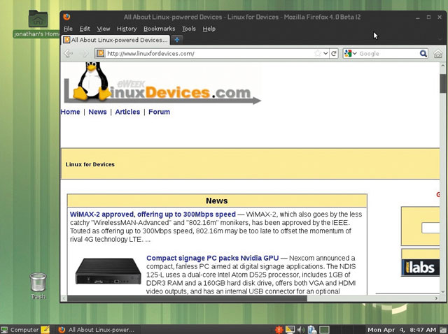This screenshot has height=334, width=448.
Task: Open search engine selector dropdown
Action: [x=351, y=53]
